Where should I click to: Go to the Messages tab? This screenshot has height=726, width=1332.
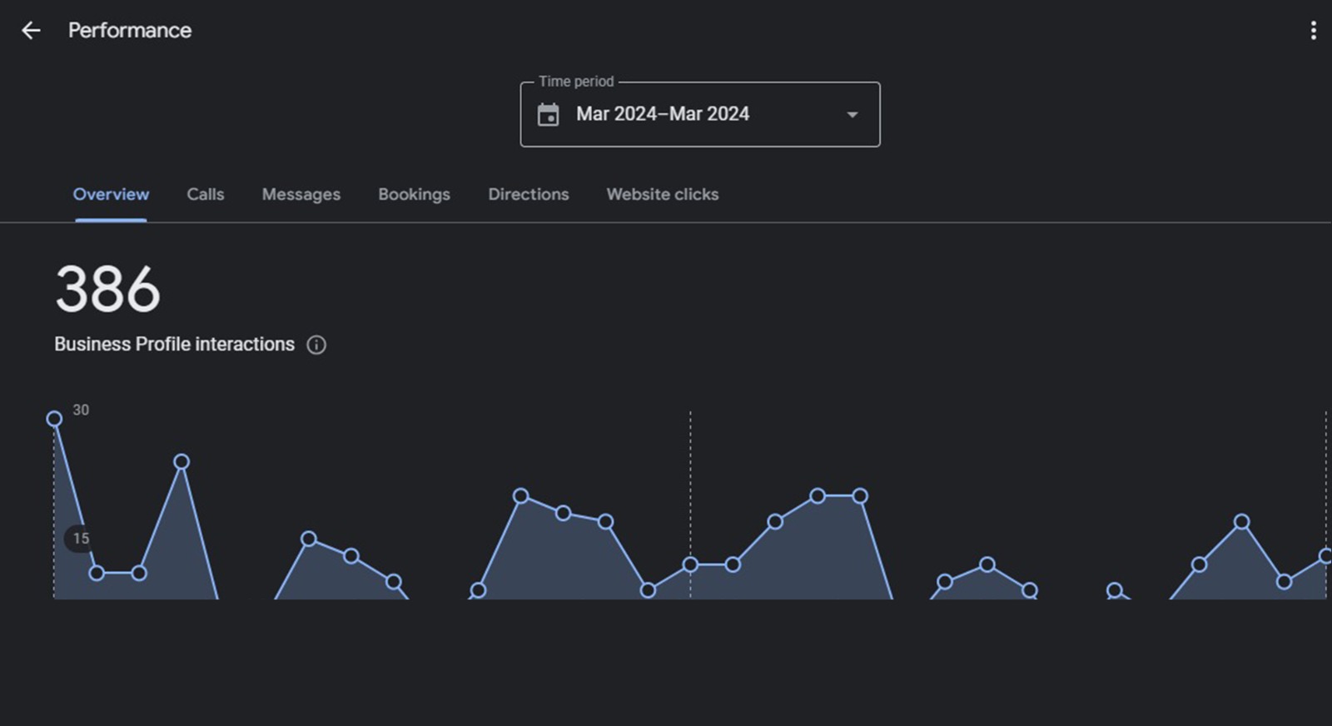(301, 195)
